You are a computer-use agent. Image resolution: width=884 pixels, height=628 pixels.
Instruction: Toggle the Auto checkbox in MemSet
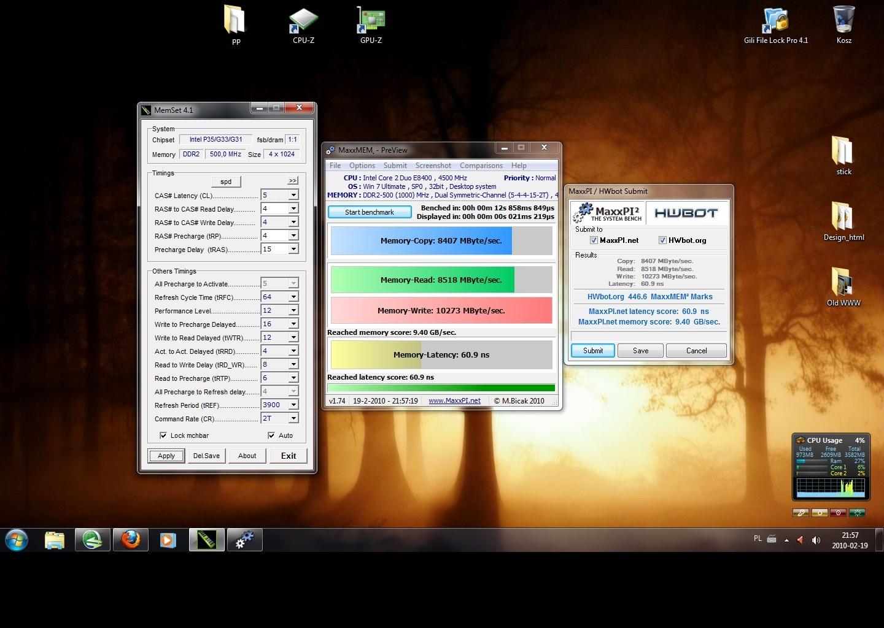pyautogui.click(x=271, y=435)
